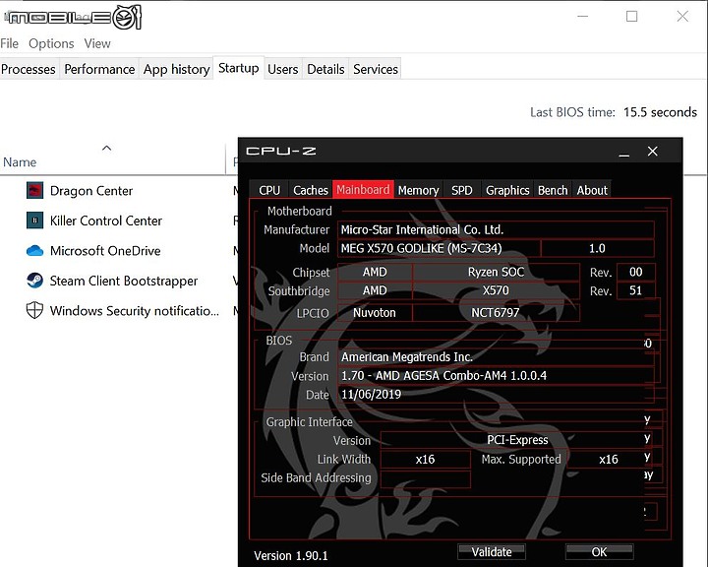The width and height of the screenshot is (708, 567).
Task: Select CPU-Z Mainboard tab
Action: pyautogui.click(x=363, y=189)
